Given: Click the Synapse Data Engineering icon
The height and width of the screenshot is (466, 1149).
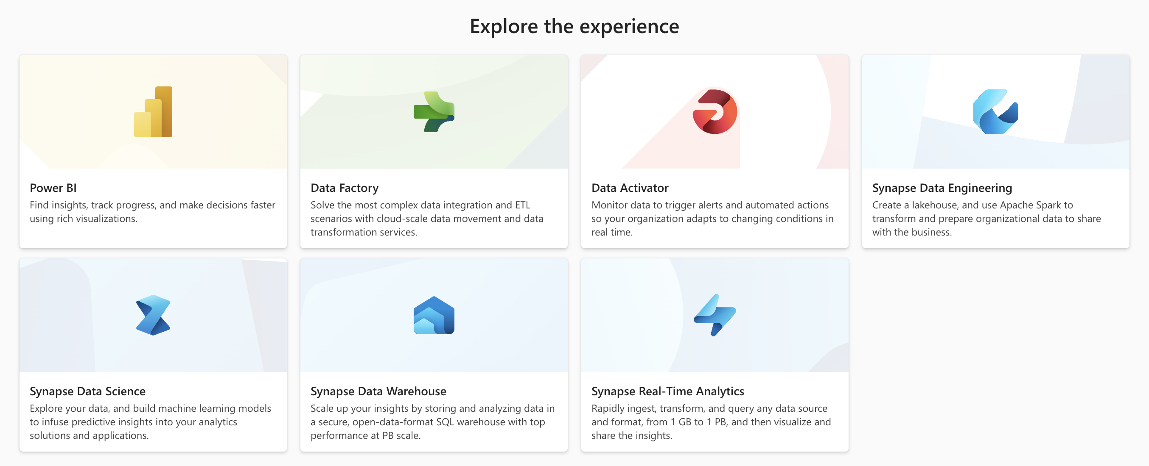Looking at the screenshot, I should tap(995, 112).
